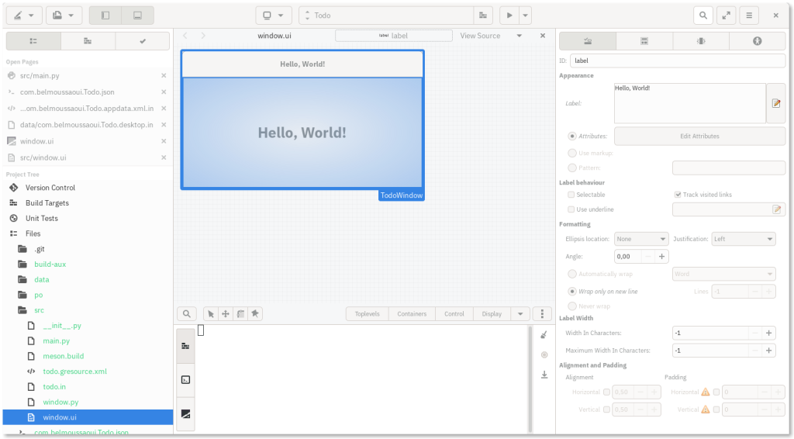794x439 pixels.
Task: Select the drag-resize move tool
Action: 226,314
